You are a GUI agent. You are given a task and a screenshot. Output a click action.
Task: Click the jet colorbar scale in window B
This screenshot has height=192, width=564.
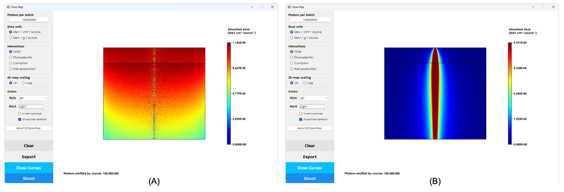(x=510, y=94)
